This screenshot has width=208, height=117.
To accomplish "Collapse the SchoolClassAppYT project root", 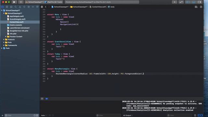I will click(x=2, y=10).
